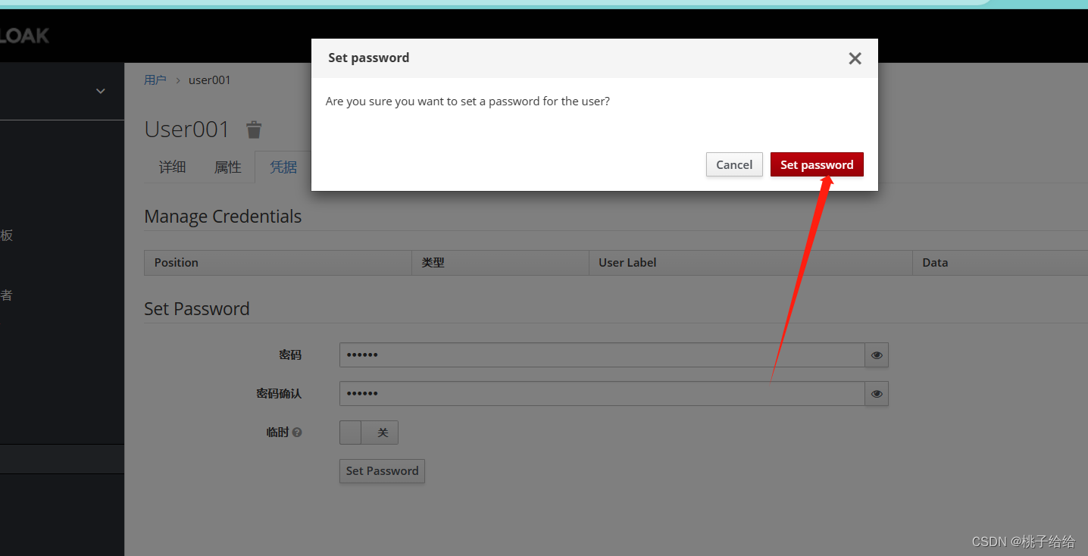Click the 类型 column header

click(500, 263)
